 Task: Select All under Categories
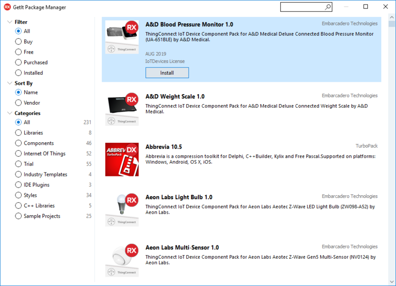18,122
